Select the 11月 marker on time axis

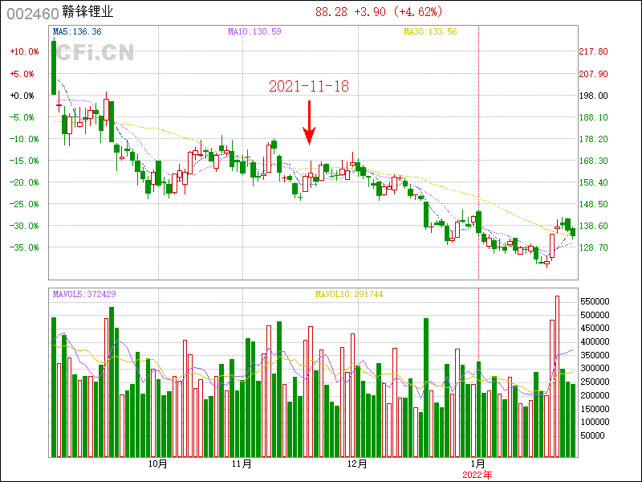click(x=242, y=464)
